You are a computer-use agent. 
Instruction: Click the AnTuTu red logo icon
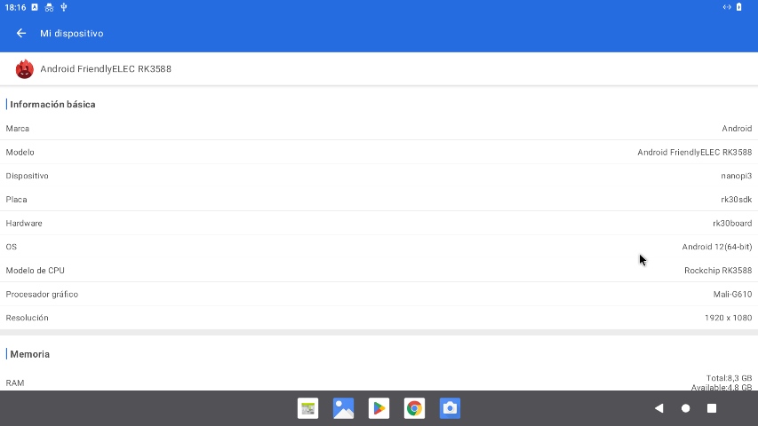click(24, 69)
